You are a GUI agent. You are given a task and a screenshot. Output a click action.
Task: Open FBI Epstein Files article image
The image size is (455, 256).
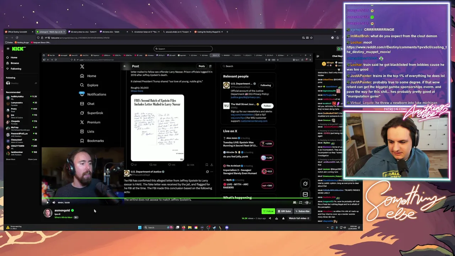(157, 128)
